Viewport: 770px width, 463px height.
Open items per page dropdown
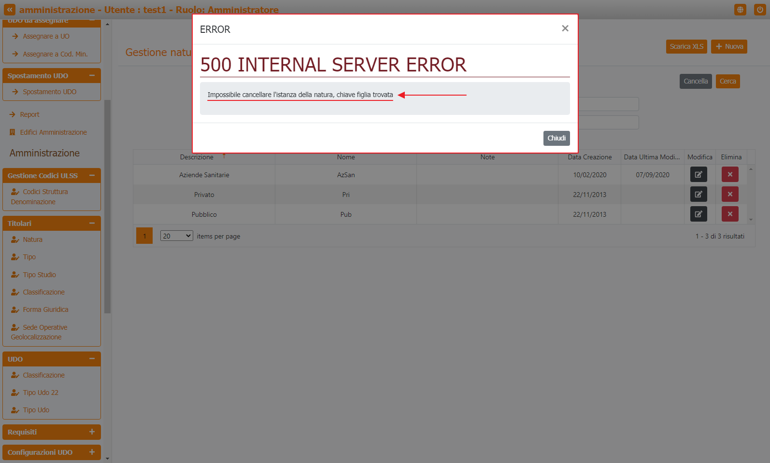[x=176, y=236]
